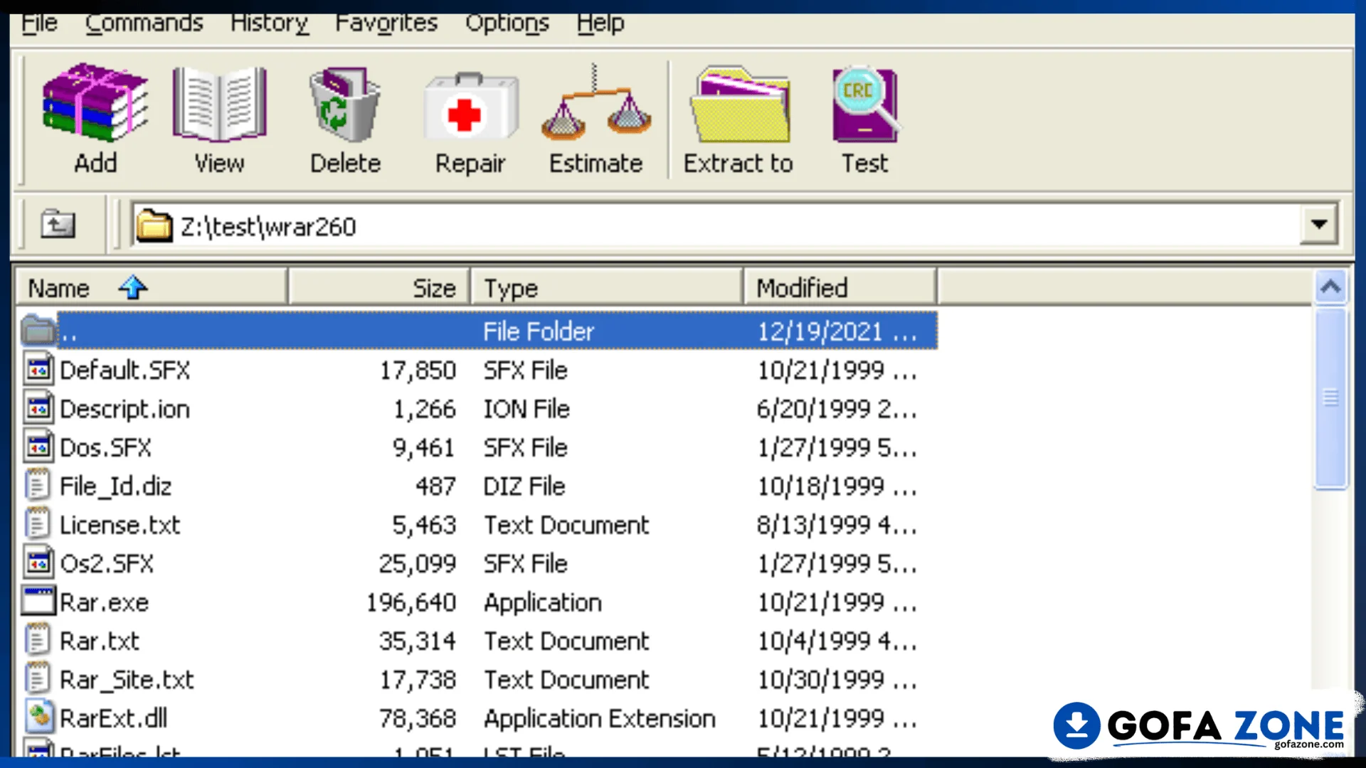
Task: Select the RarExt.dll file name
Action: point(114,718)
